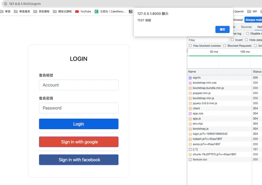Select the bootstrap.min.js request row
This screenshot has height=185, width=262.
(224, 99)
